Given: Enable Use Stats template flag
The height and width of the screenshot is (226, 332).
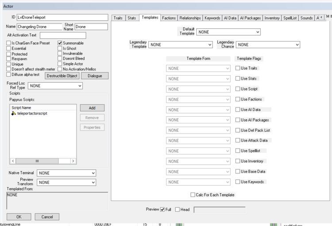Looking at the screenshot, I should point(238,79).
